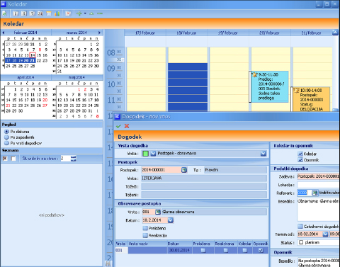The width and height of the screenshot is (340, 267).
Task: Click the Datum column header in table
Action: coord(179,244)
